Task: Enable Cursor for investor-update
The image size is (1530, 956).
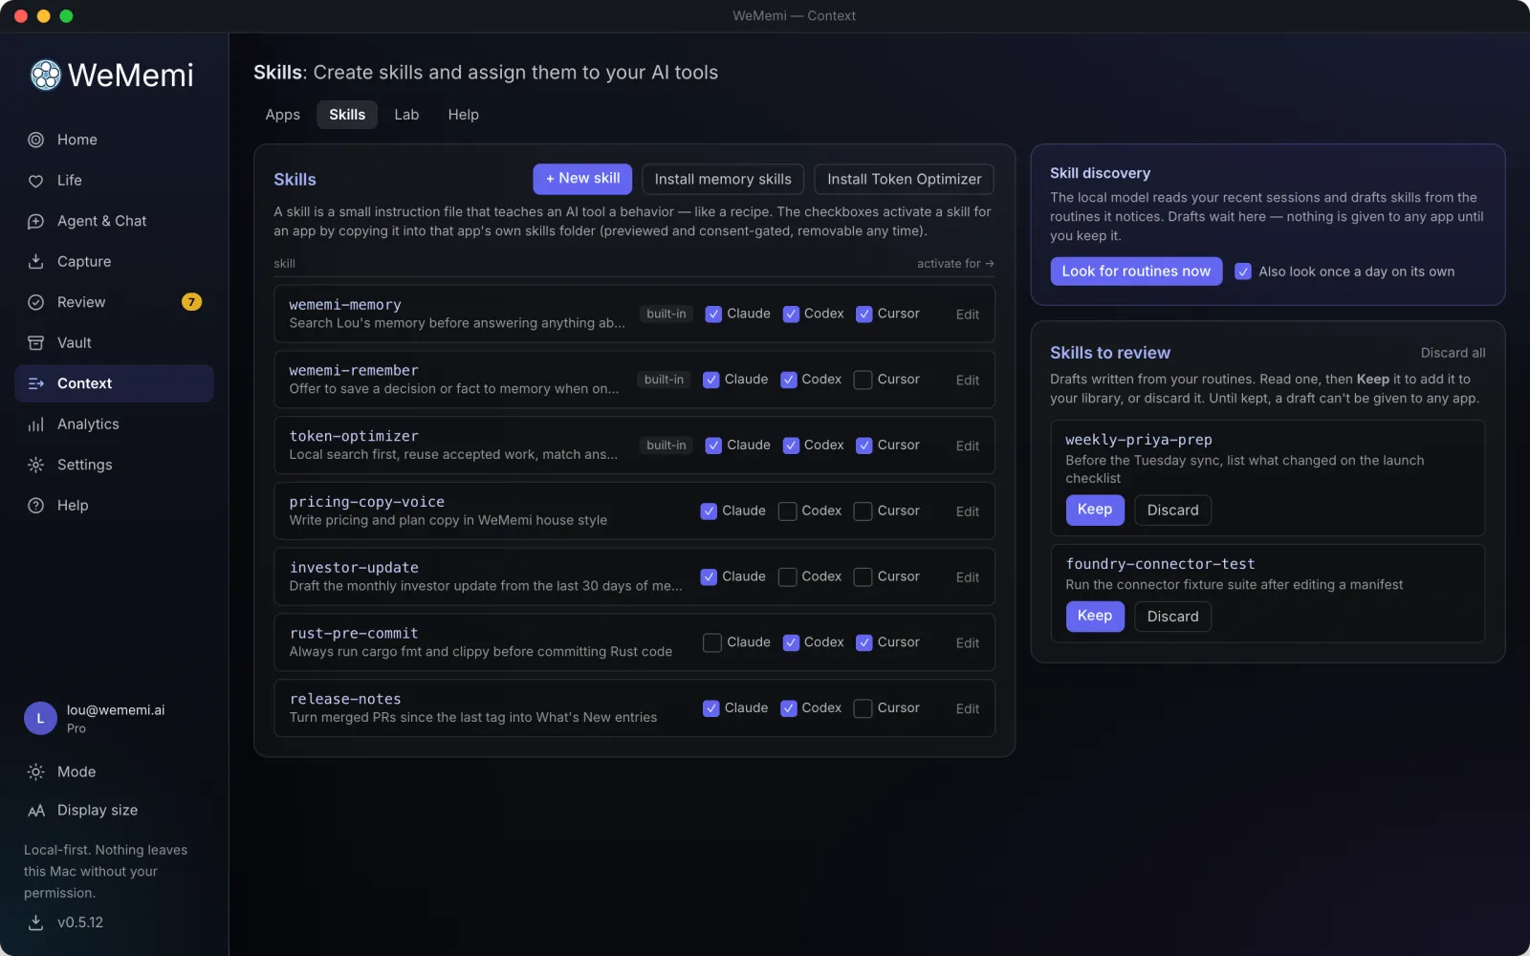Action: (x=863, y=577)
